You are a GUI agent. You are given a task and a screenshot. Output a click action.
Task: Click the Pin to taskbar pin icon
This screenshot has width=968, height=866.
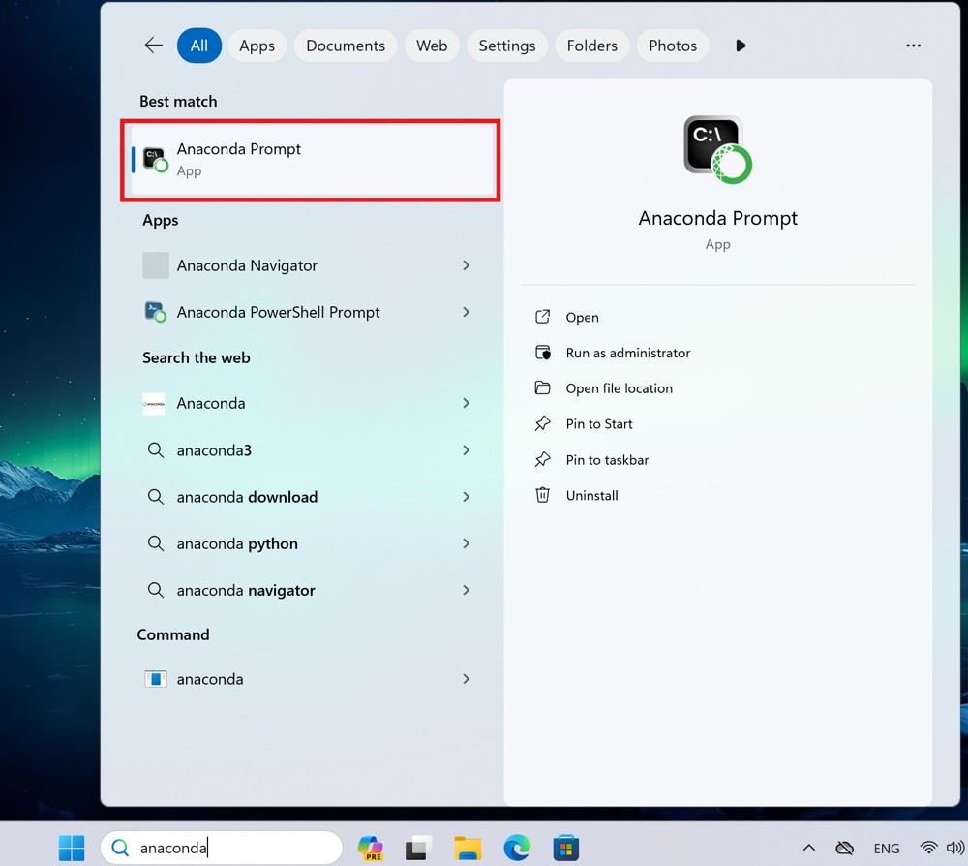point(542,459)
